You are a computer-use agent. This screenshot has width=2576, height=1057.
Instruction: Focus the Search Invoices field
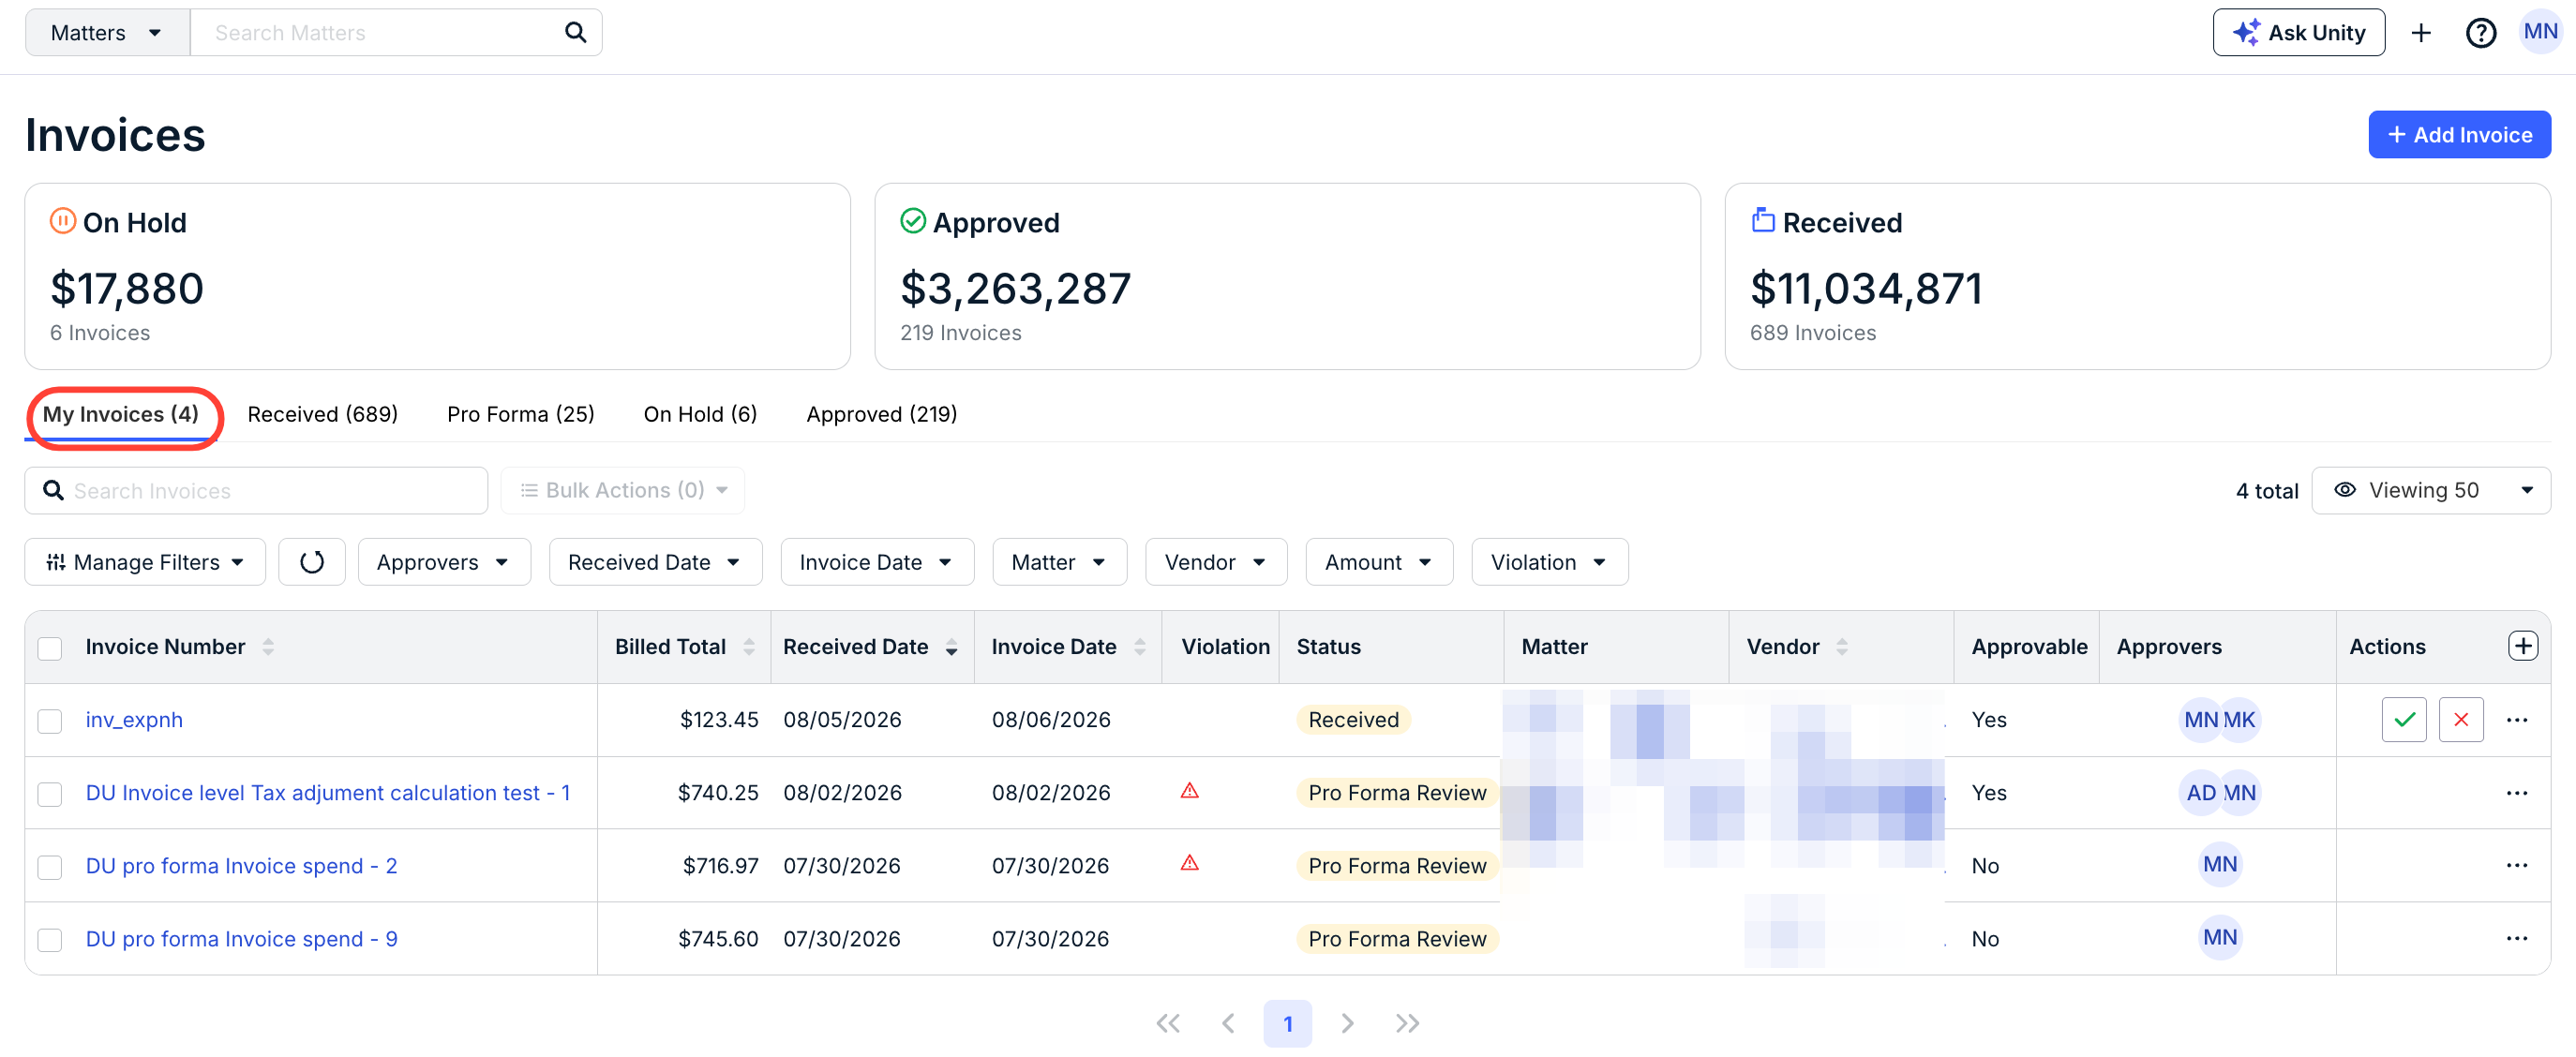click(256, 490)
